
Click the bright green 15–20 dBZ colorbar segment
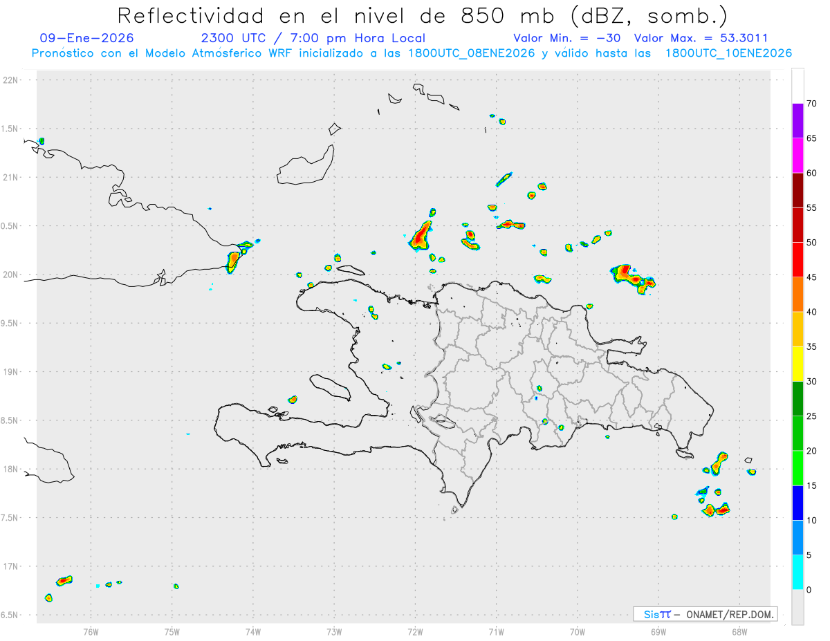(797, 468)
